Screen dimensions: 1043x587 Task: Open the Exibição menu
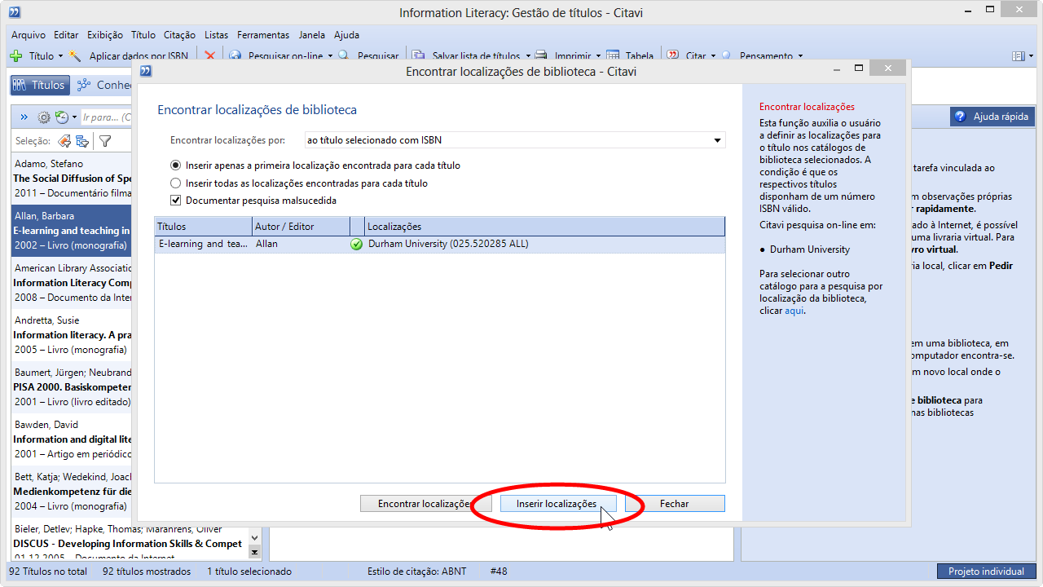[104, 35]
